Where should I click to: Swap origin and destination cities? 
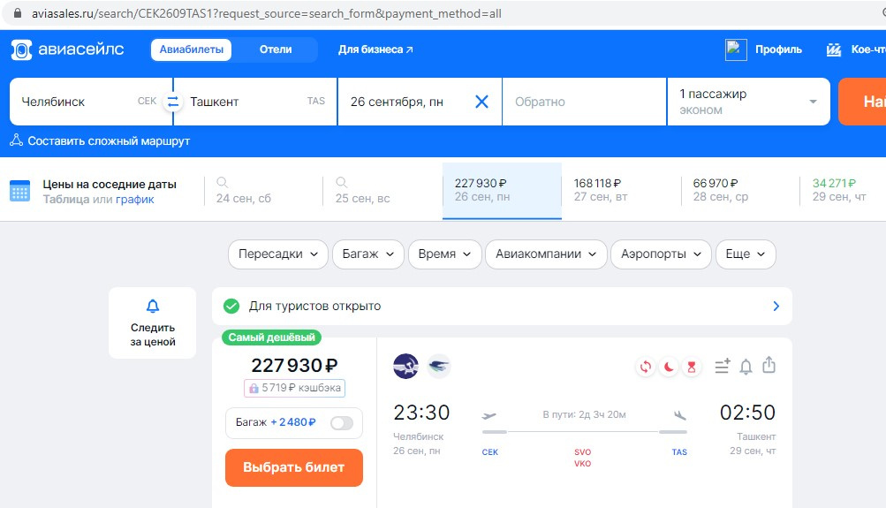click(173, 102)
